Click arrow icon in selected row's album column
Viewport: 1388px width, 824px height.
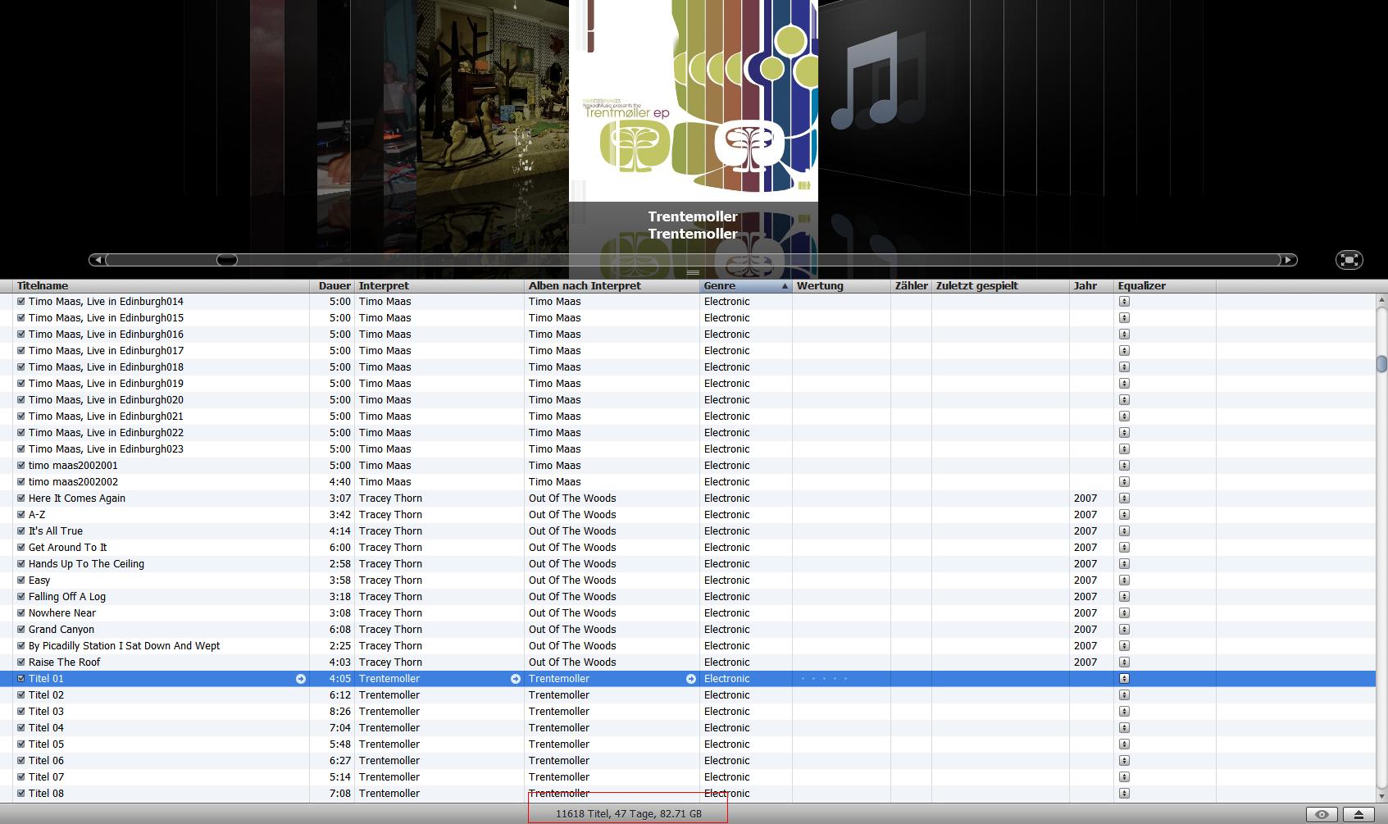click(x=690, y=679)
